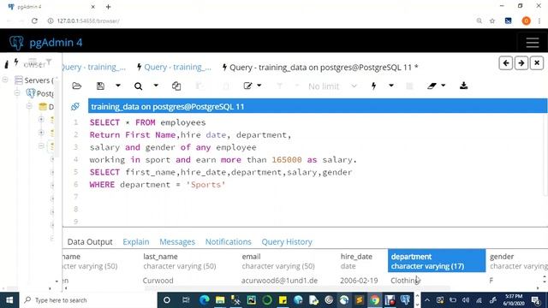548x308 pixels.
Task: Open the pgAdmin hamburger menu
Action: [533, 43]
